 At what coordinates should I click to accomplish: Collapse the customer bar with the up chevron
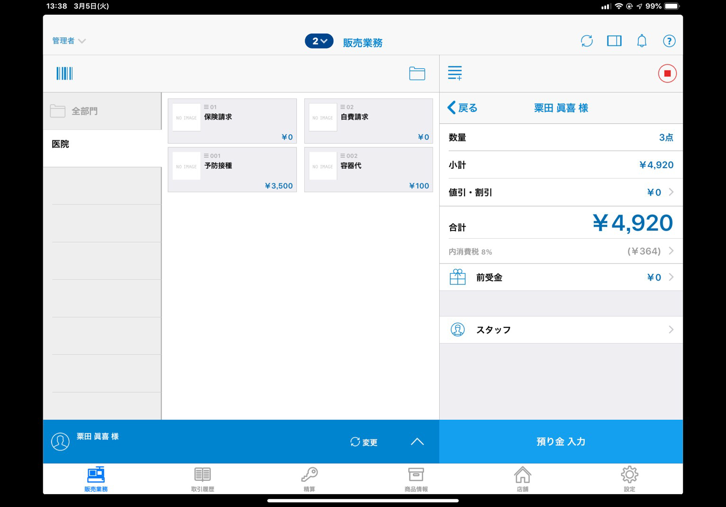pyautogui.click(x=417, y=441)
